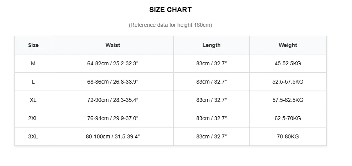
Task: Click the 2XL size cell
Action: point(33,118)
